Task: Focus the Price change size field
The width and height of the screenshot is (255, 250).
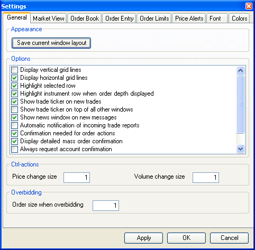Action: pos(77,178)
